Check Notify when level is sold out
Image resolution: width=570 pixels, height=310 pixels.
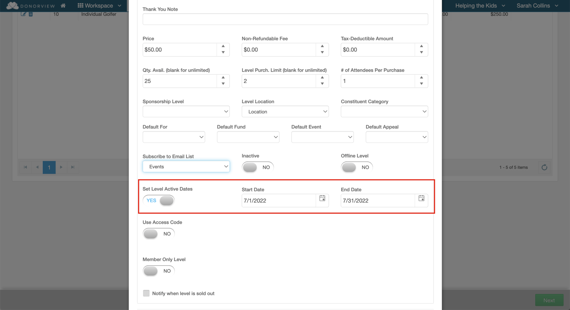tap(146, 293)
